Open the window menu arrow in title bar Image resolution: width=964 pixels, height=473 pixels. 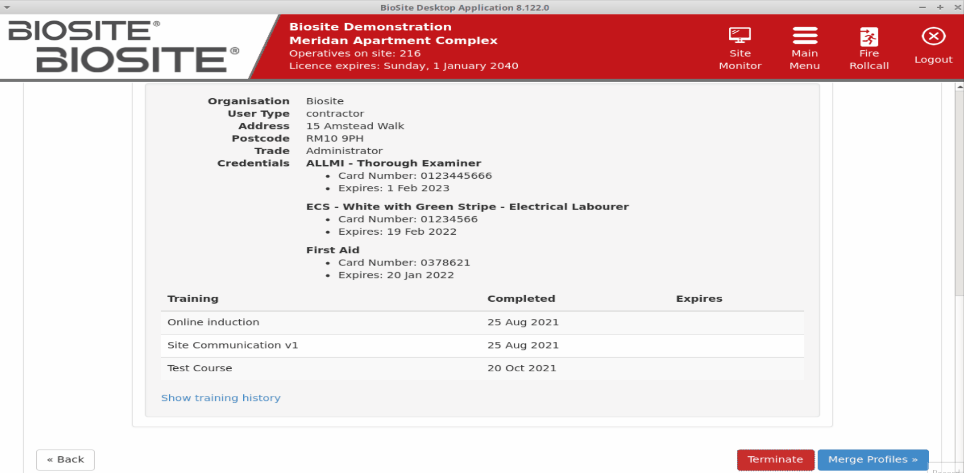(x=7, y=8)
